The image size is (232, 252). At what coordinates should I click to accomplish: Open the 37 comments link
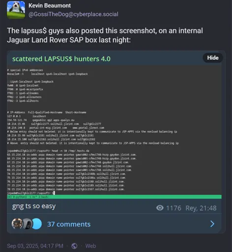pyautogui.click(x=69, y=224)
